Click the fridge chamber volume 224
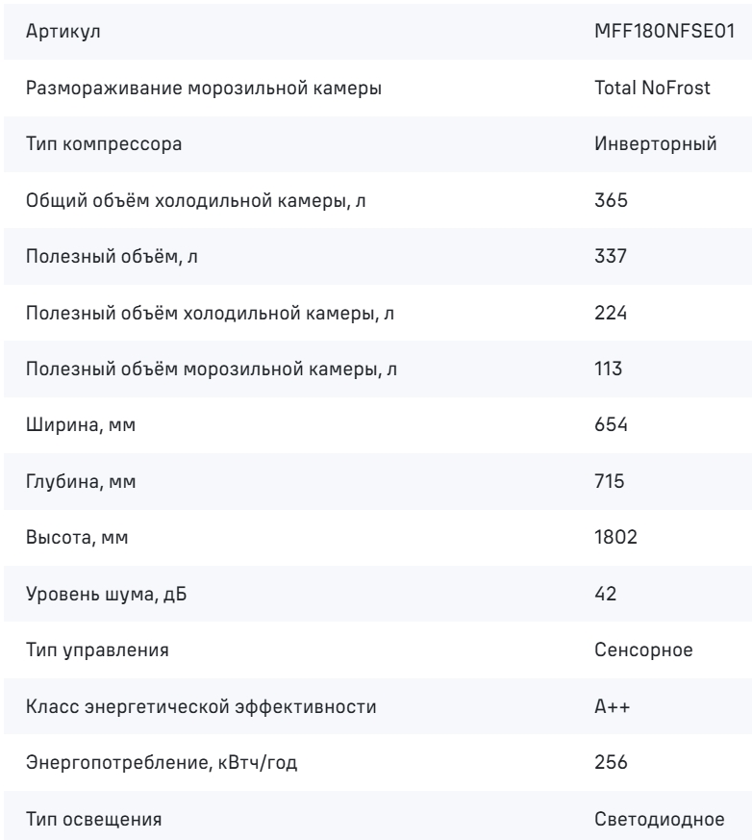Image resolution: width=752 pixels, height=840 pixels. [x=611, y=313]
